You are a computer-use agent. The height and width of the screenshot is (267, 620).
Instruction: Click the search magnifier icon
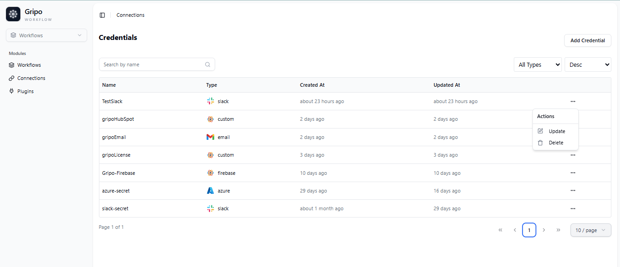click(x=207, y=64)
